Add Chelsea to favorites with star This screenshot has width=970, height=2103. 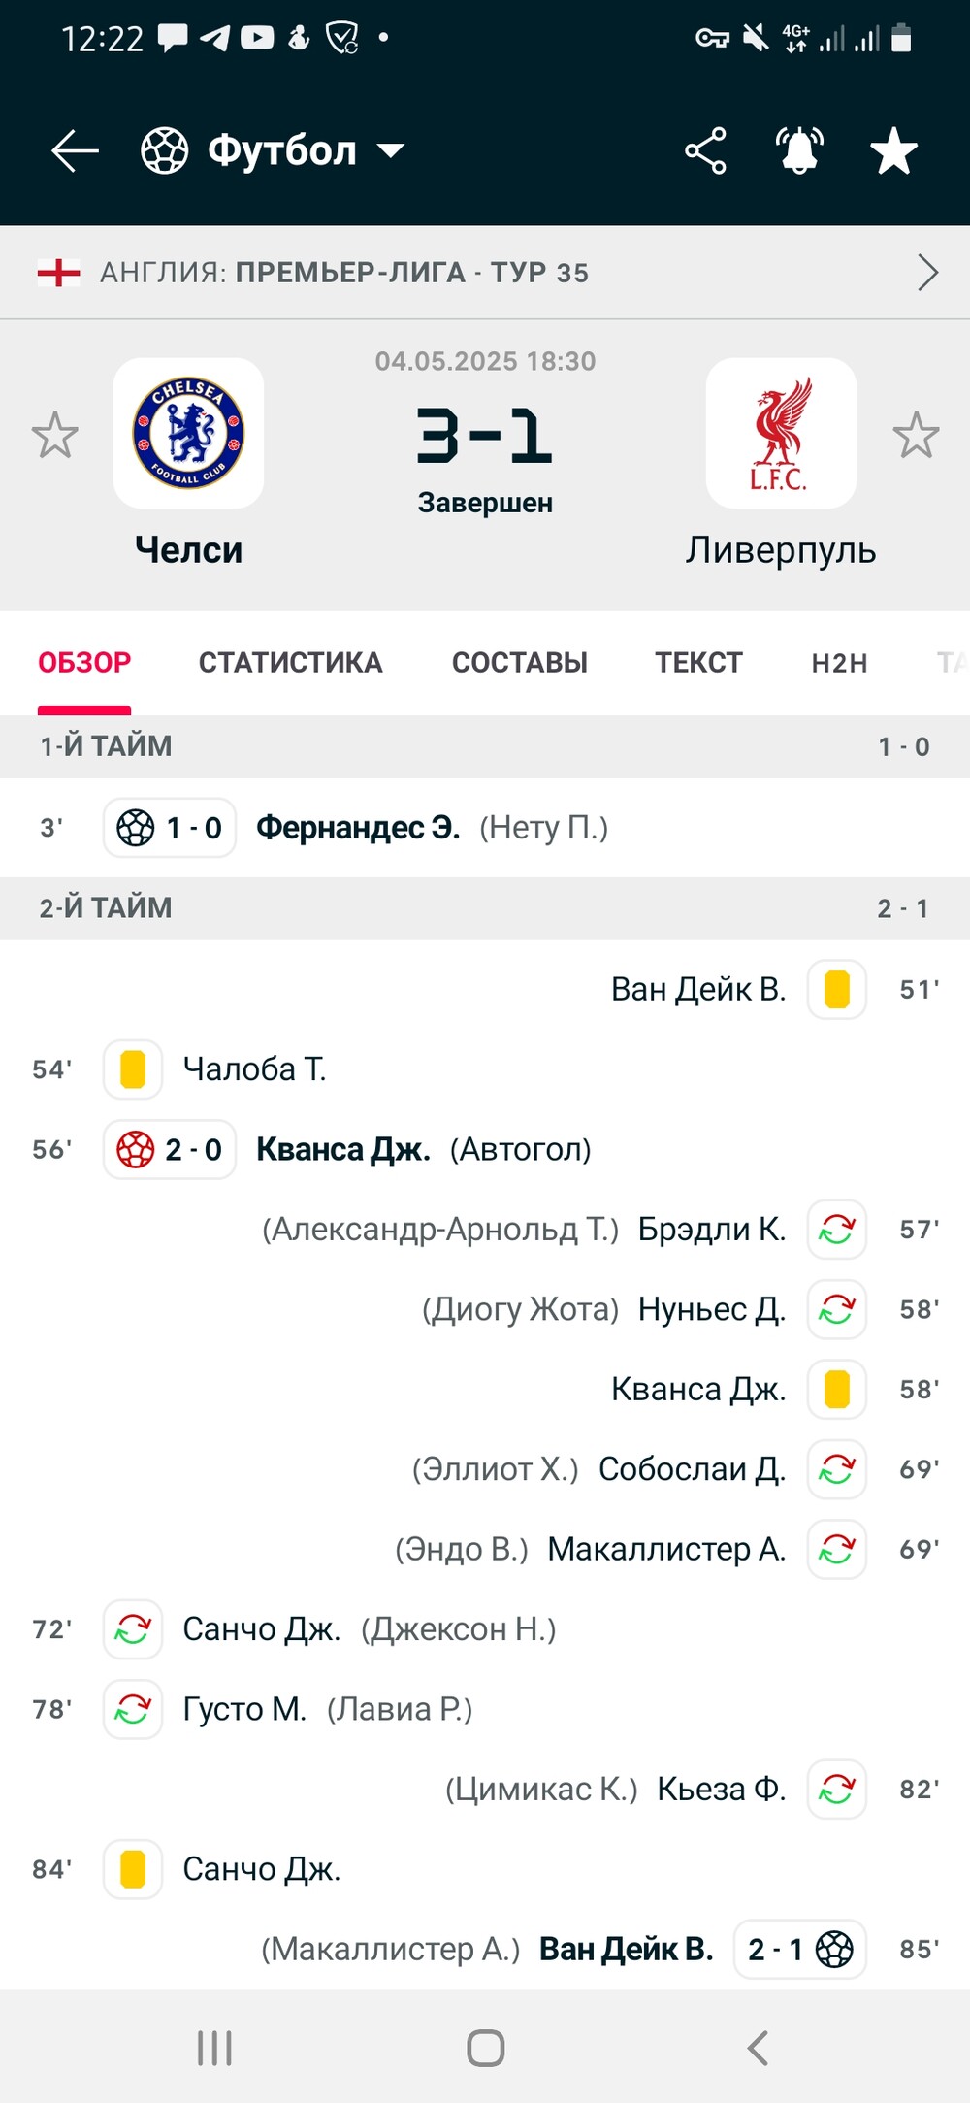(54, 435)
